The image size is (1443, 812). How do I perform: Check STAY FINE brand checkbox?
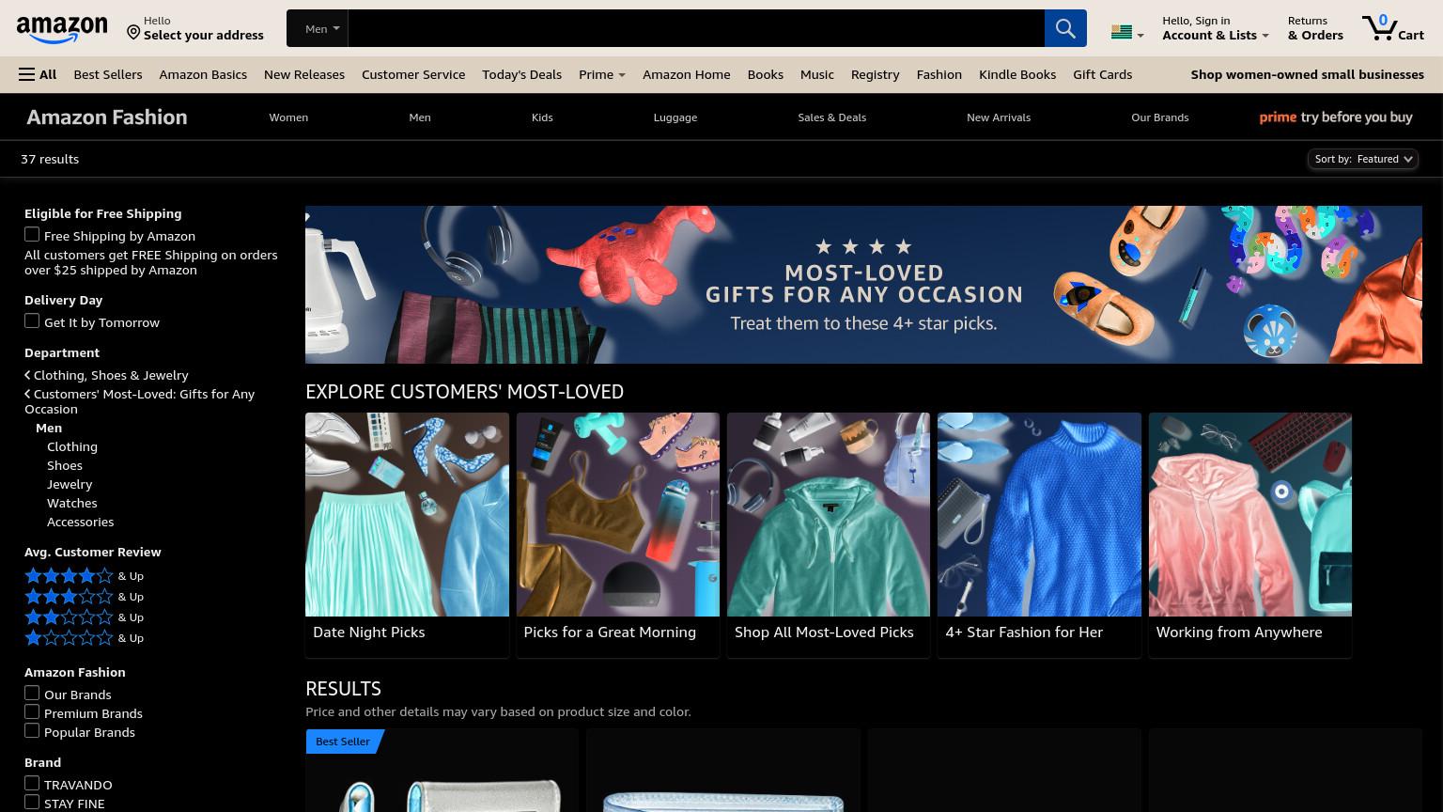point(32,803)
